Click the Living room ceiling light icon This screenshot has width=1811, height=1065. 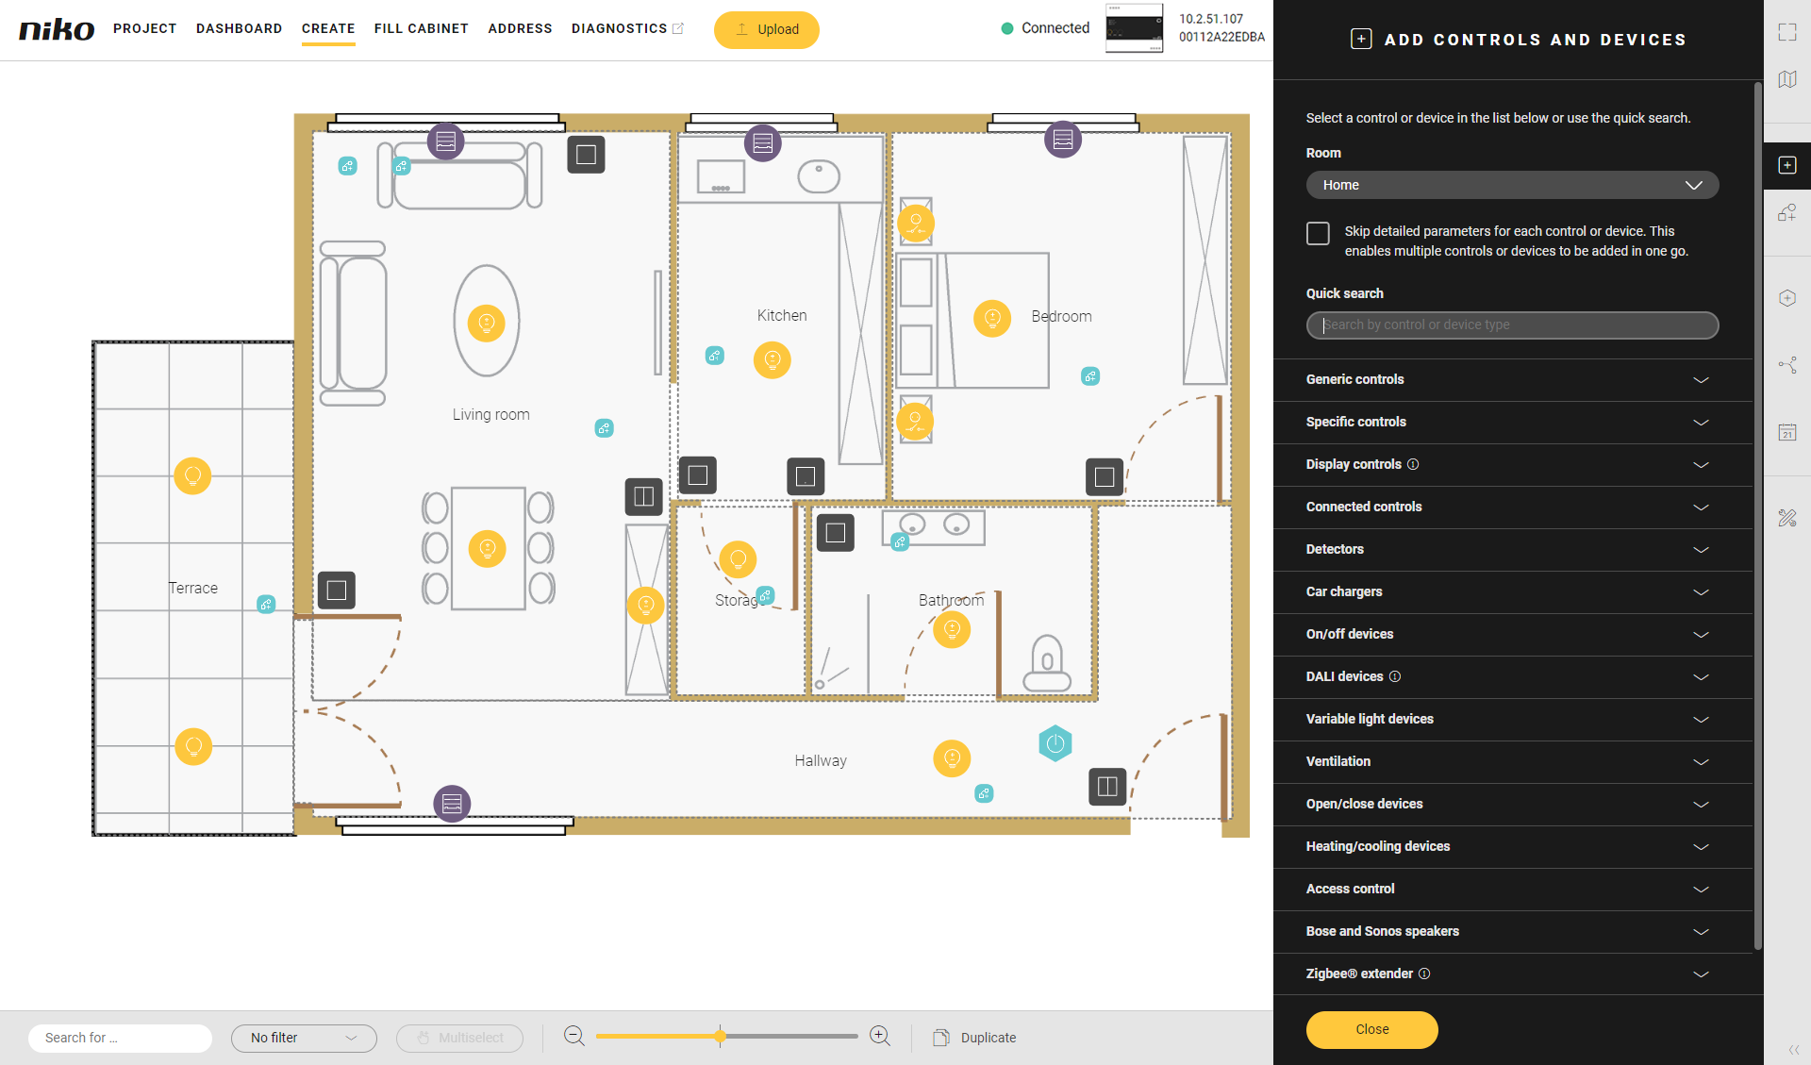487,324
